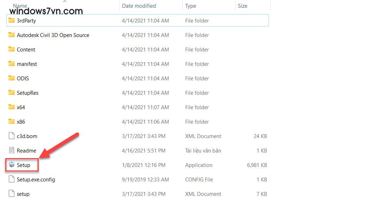
Task: Select the lowercase setup XML document
Action: (x=23, y=194)
